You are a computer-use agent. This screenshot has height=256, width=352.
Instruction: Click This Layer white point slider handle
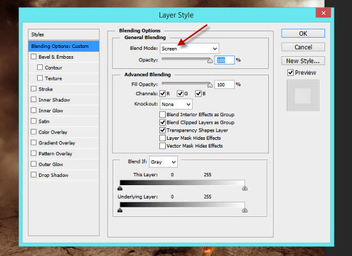(244, 188)
